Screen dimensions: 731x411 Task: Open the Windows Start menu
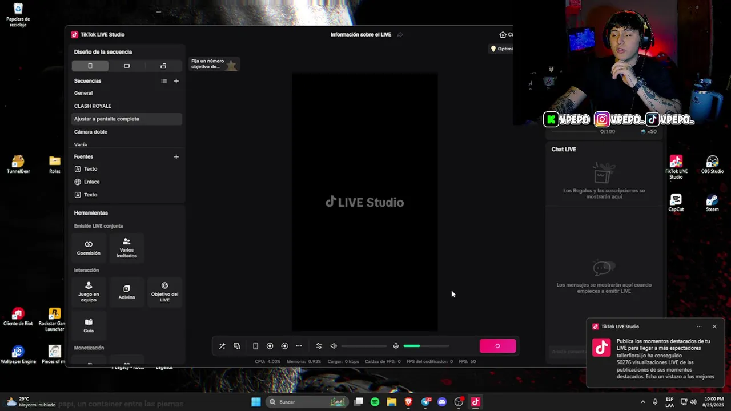pyautogui.click(x=256, y=402)
